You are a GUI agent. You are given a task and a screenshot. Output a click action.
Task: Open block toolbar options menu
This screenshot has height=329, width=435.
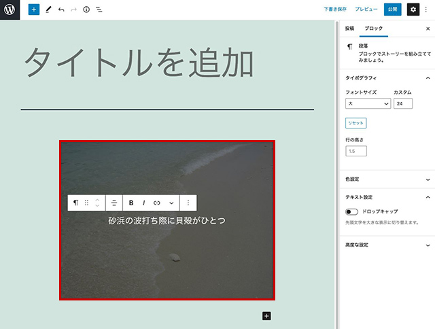(x=188, y=203)
